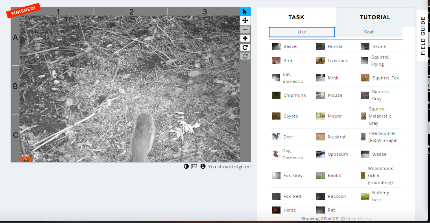
Task: Choose Beaver as the species
Action: point(291,46)
